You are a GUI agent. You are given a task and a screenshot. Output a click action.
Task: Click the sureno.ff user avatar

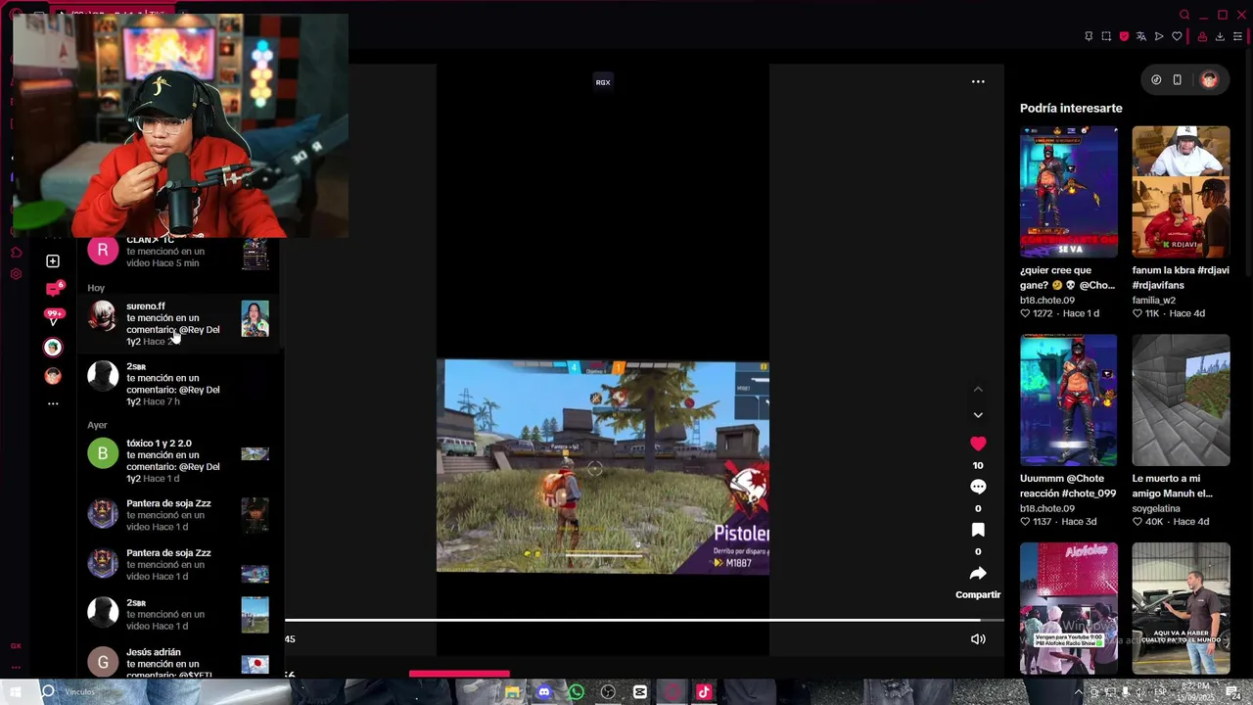point(103,316)
